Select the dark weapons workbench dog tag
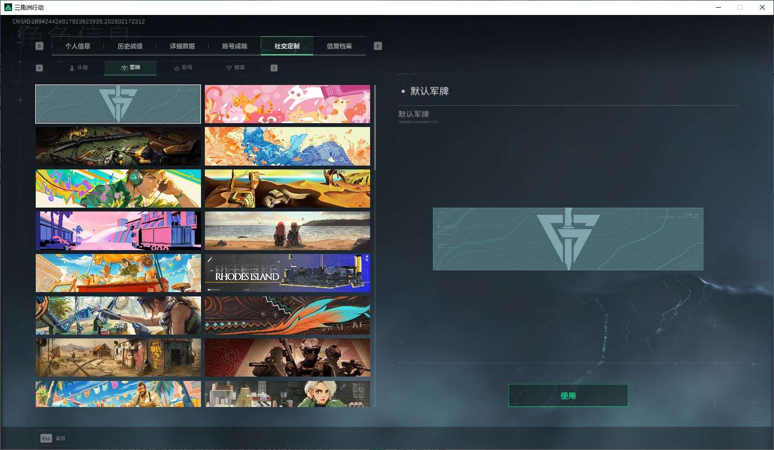Screen dimensions: 774x450 (118, 146)
